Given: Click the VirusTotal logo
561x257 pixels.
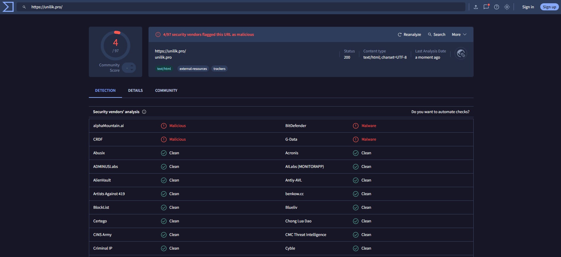Looking at the screenshot, I should pos(8,7).
